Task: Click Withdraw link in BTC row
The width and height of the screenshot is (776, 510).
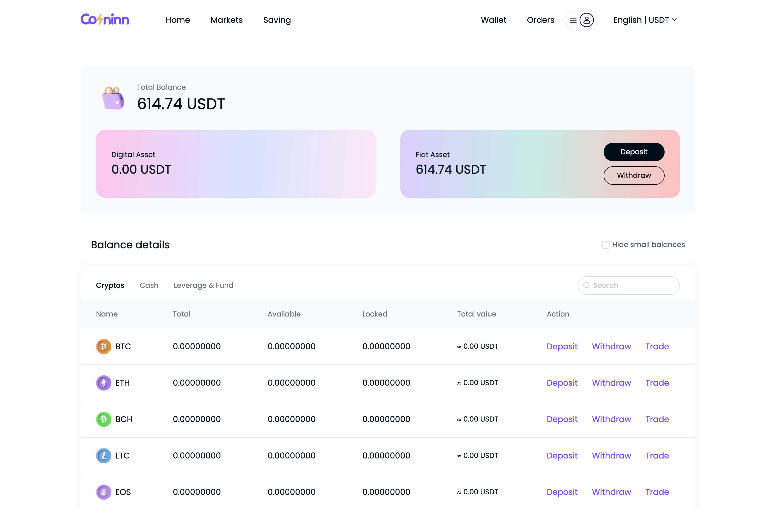Action: pos(611,346)
